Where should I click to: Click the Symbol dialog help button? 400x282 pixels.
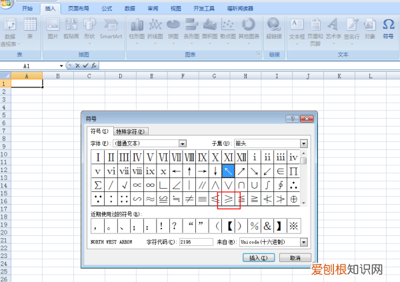293,119
